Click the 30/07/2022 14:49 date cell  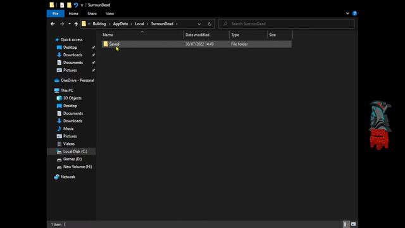click(x=199, y=44)
